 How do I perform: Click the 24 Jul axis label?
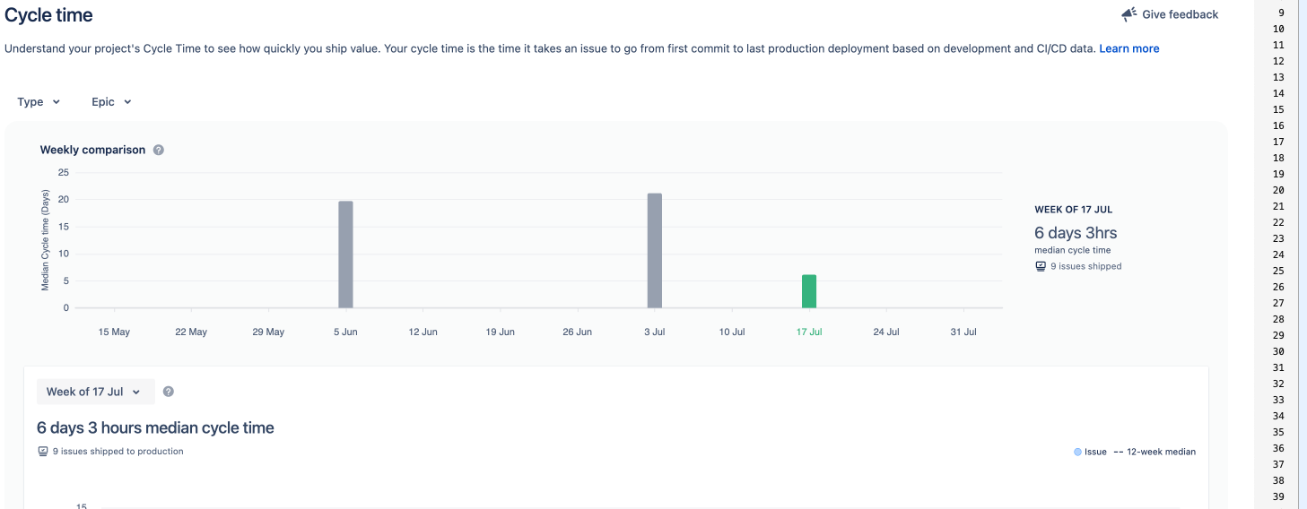[886, 332]
